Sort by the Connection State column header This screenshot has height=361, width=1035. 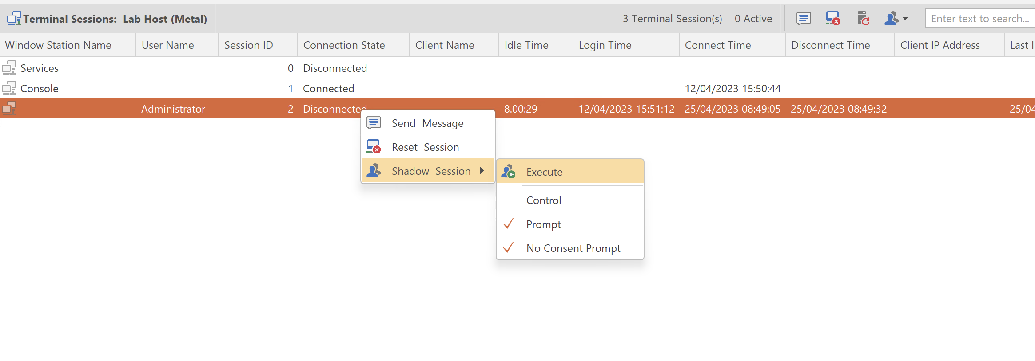[344, 45]
